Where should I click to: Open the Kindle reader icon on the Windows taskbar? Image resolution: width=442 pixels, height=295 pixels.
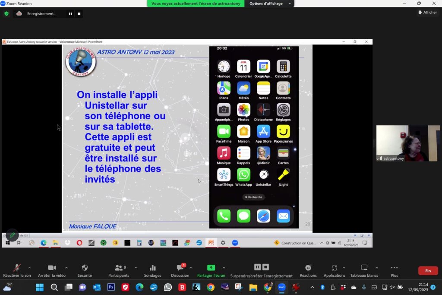click(196, 287)
